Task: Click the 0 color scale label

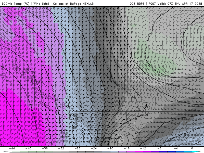Action: [x=192, y=148]
